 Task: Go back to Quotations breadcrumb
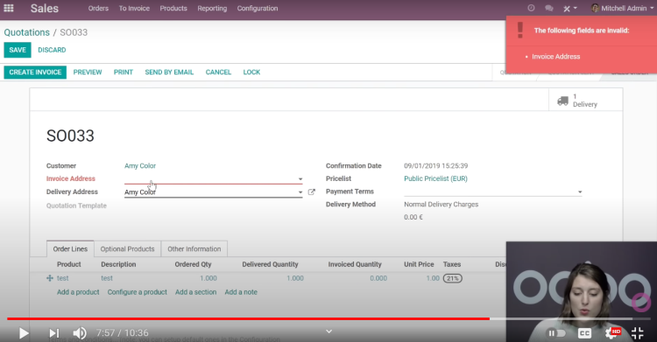click(x=27, y=32)
